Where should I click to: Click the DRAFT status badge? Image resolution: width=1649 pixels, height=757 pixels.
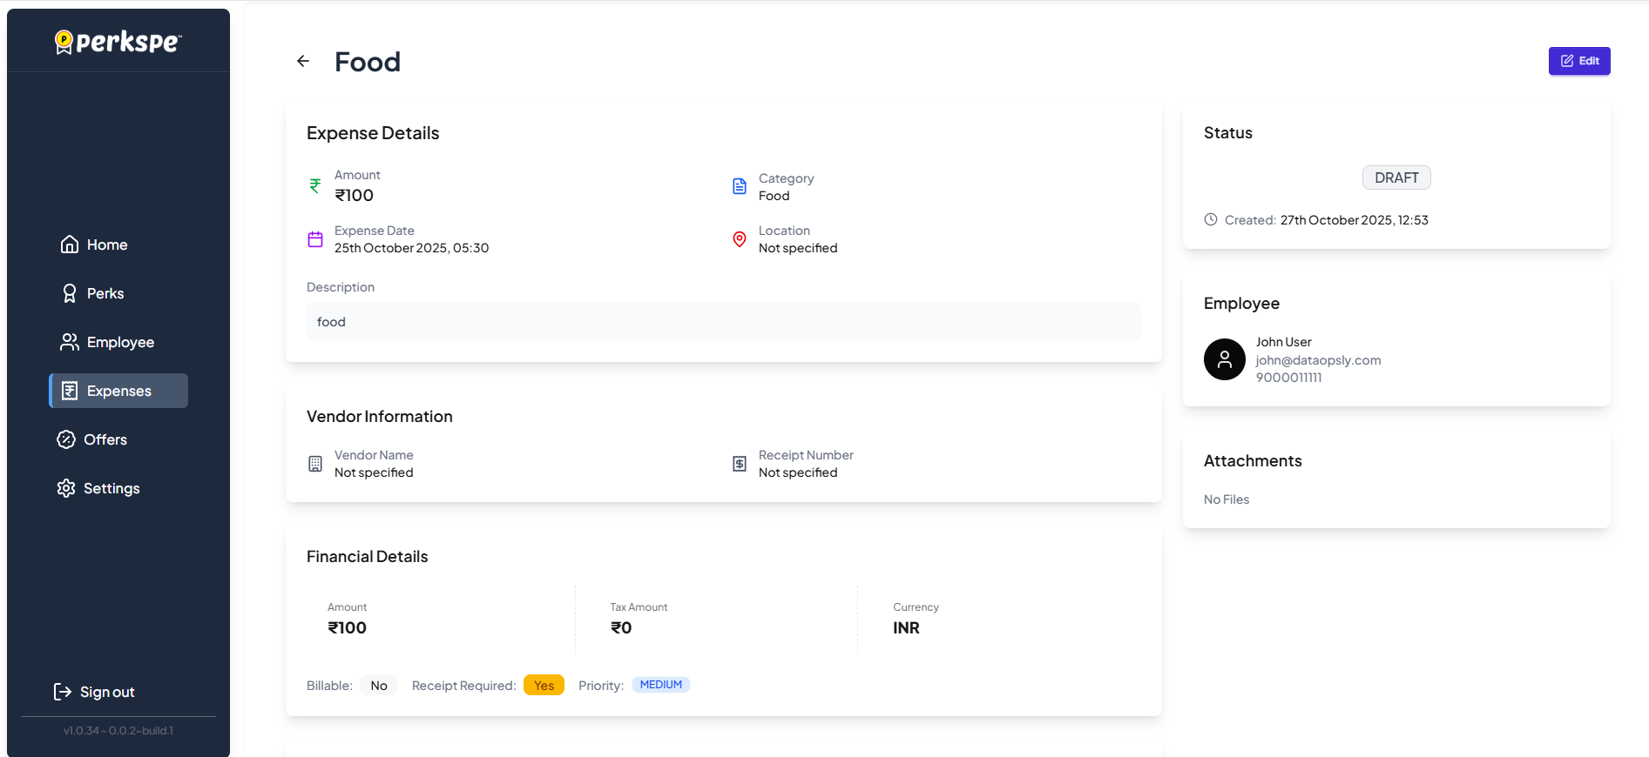tap(1396, 178)
